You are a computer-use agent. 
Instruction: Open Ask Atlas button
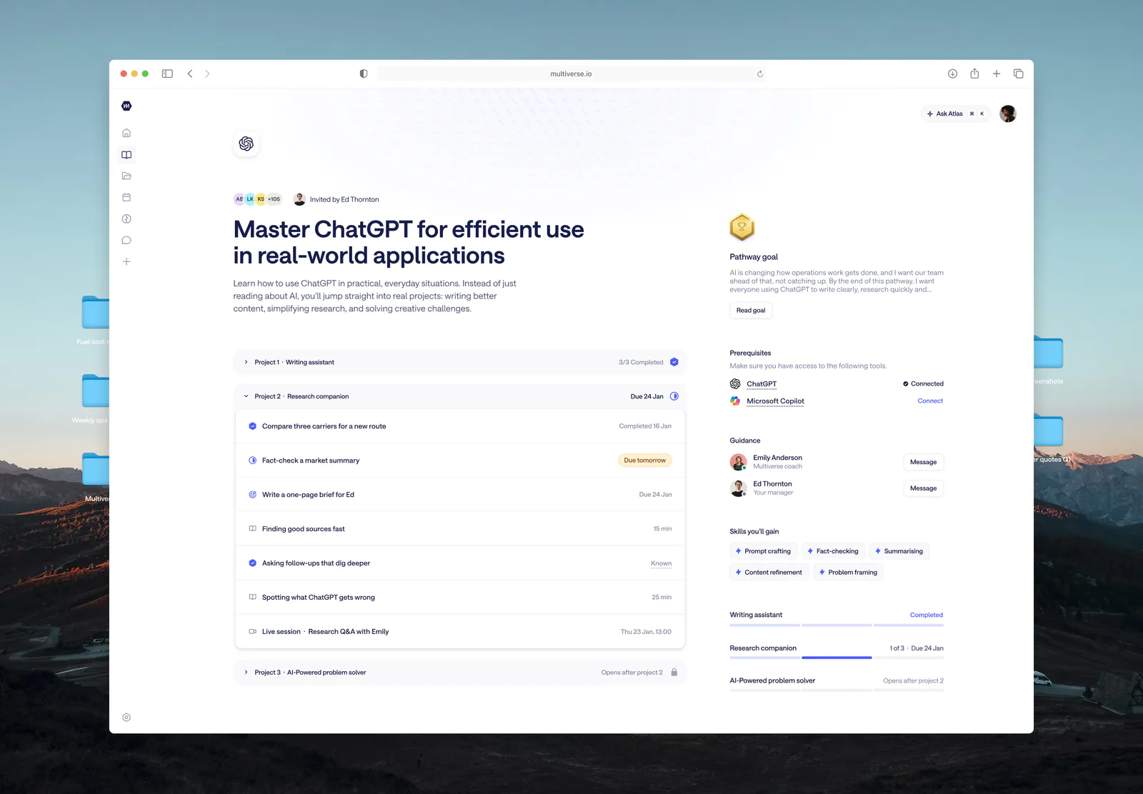coord(956,114)
